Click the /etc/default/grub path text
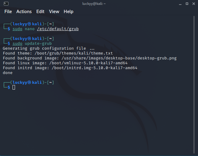 click(x=58, y=29)
